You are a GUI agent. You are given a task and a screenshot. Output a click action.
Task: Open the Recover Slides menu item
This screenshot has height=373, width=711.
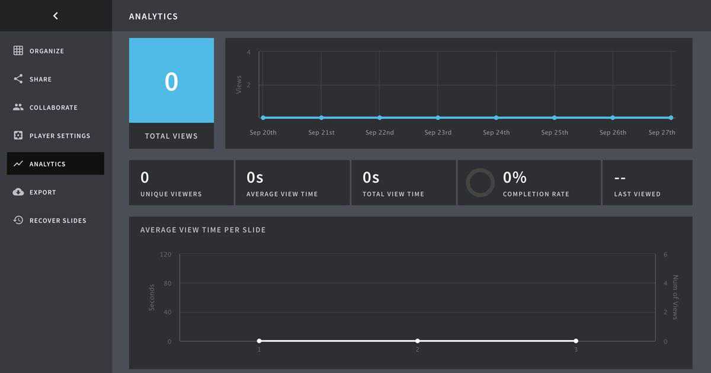click(57, 220)
